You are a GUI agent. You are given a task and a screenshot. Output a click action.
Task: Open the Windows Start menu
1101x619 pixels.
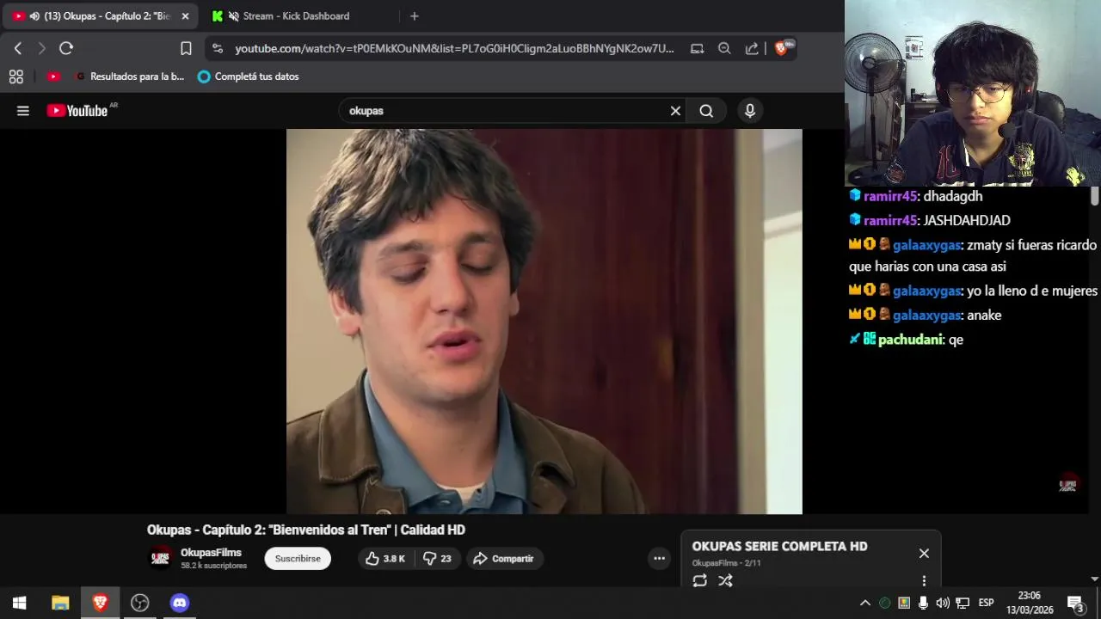[x=19, y=603]
